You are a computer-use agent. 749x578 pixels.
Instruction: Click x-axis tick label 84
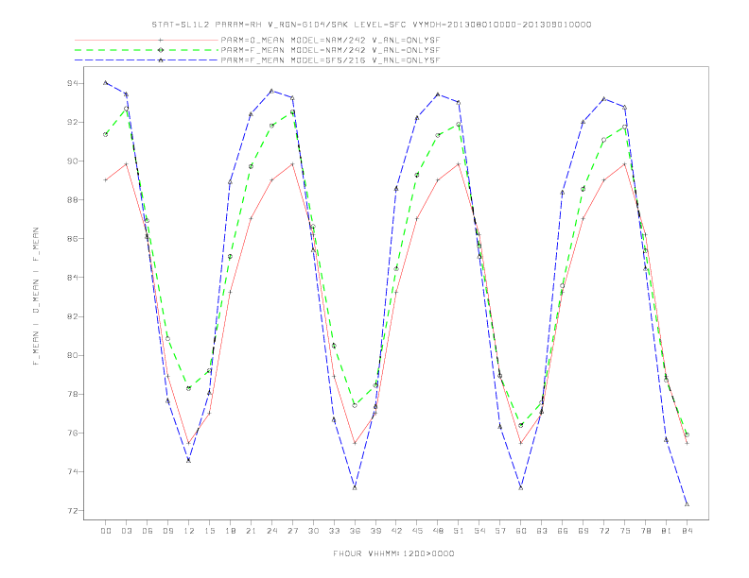(687, 531)
